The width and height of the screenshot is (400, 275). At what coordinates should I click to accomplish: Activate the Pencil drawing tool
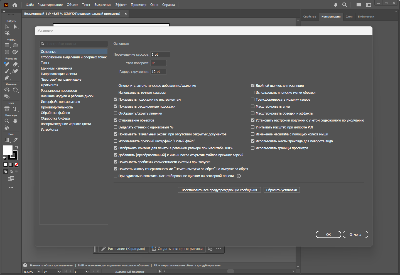click(x=7, y=64)
